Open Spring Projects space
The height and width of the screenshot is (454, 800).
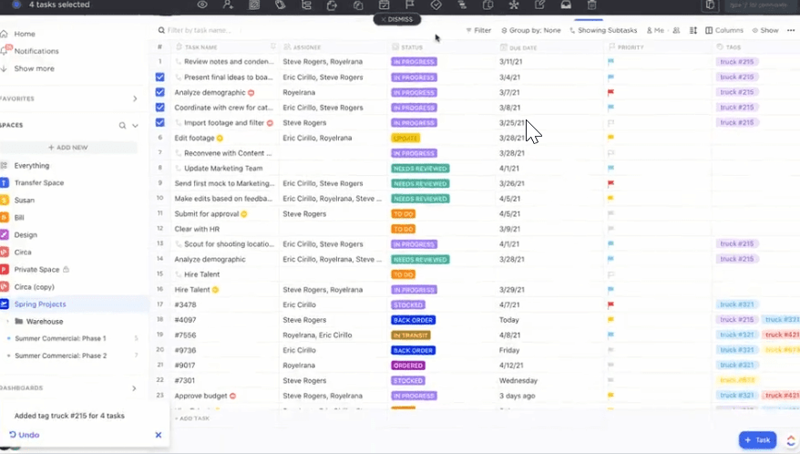coord(40,304)
